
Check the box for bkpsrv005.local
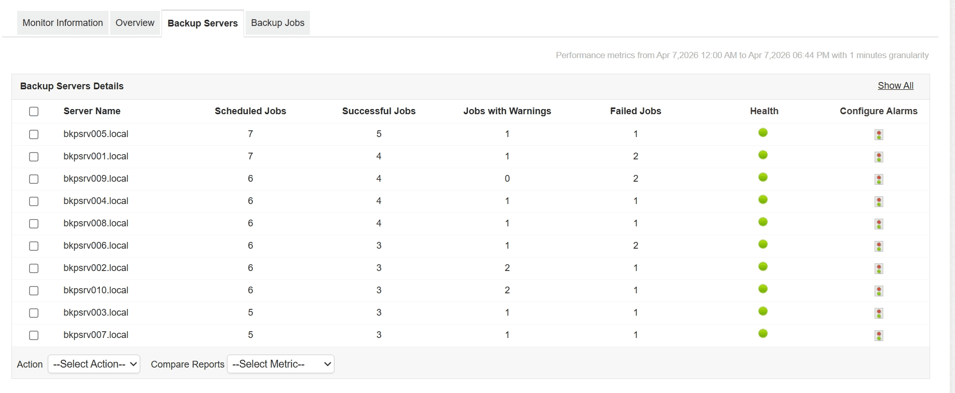pyautogui.click(x=34, y=134)
